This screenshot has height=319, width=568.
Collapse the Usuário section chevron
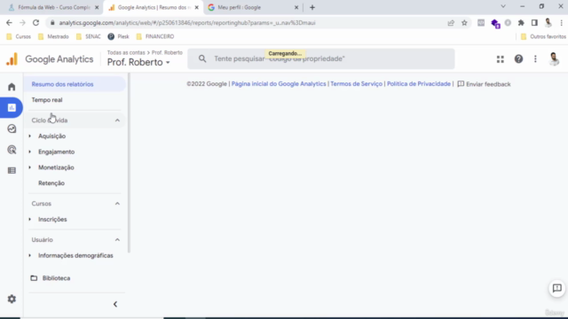[117, 240]
